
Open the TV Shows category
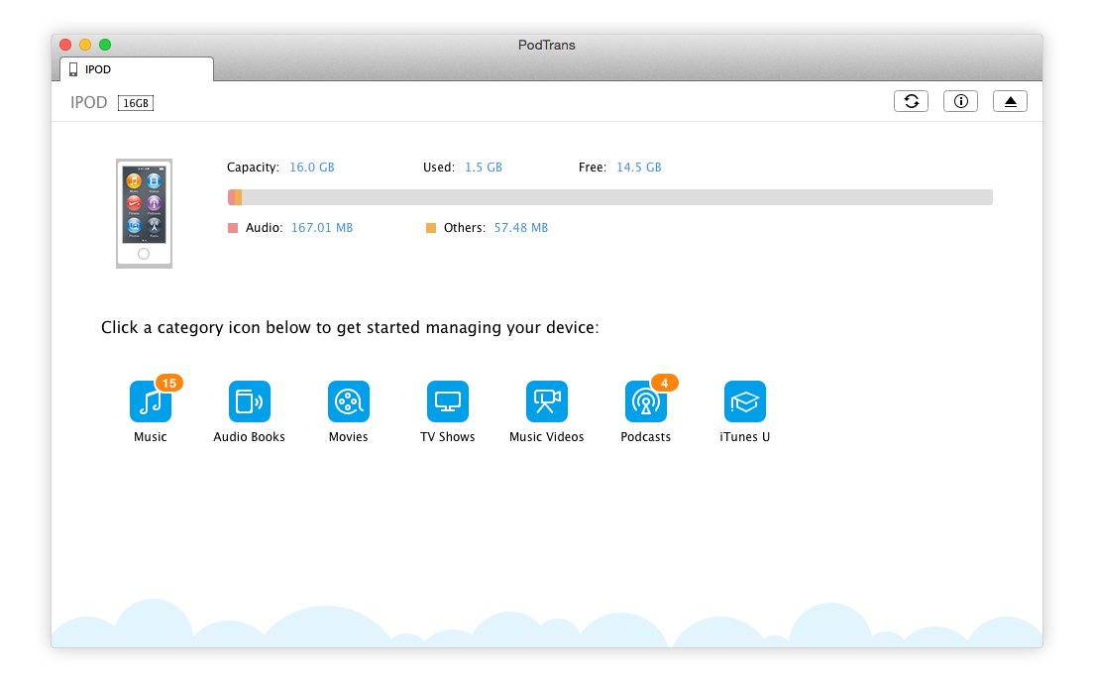click(447, 401)
